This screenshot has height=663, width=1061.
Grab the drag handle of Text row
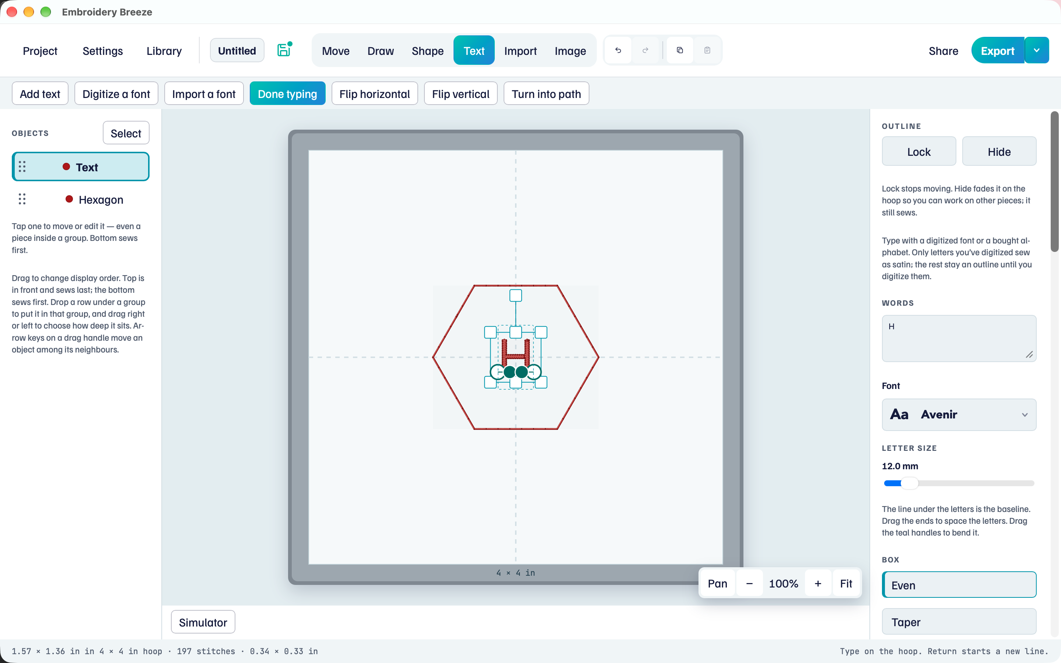coord(22,166)
